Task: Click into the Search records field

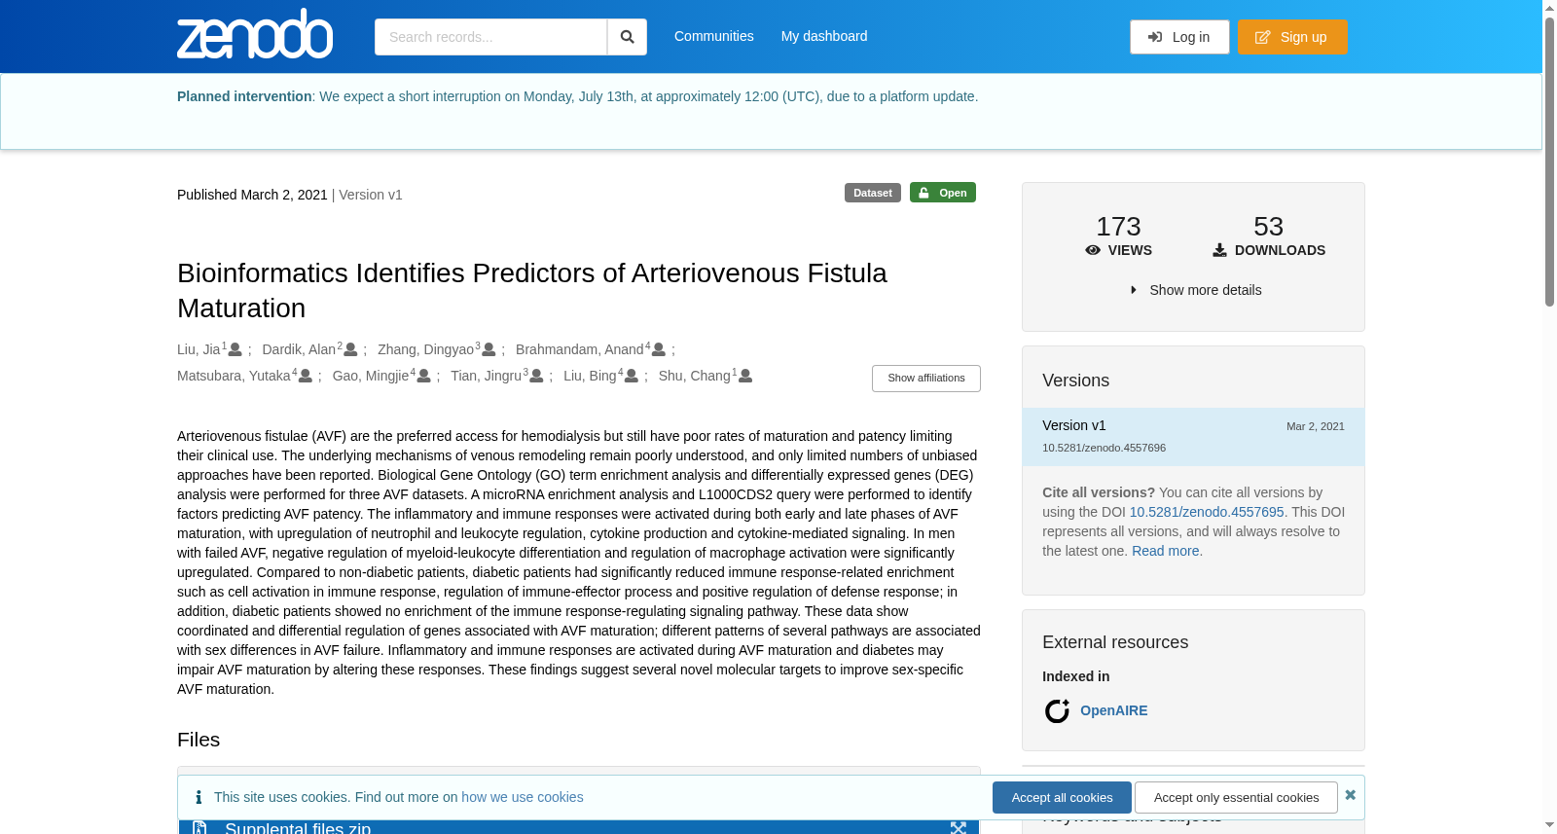Action: (x=490, y=37)
